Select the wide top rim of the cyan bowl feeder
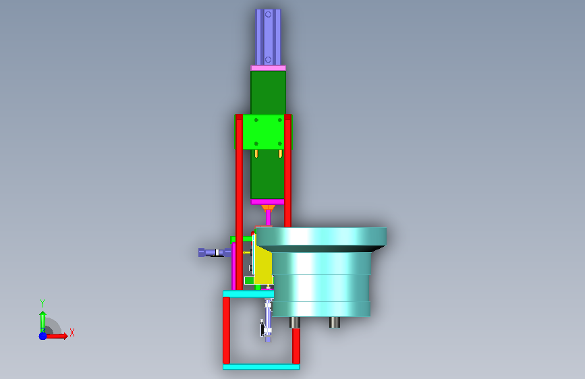This screenshot has width=585, height=379. point(321,237)
